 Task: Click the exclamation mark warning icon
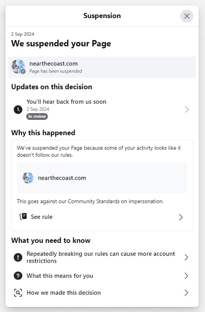coord(18,257)
